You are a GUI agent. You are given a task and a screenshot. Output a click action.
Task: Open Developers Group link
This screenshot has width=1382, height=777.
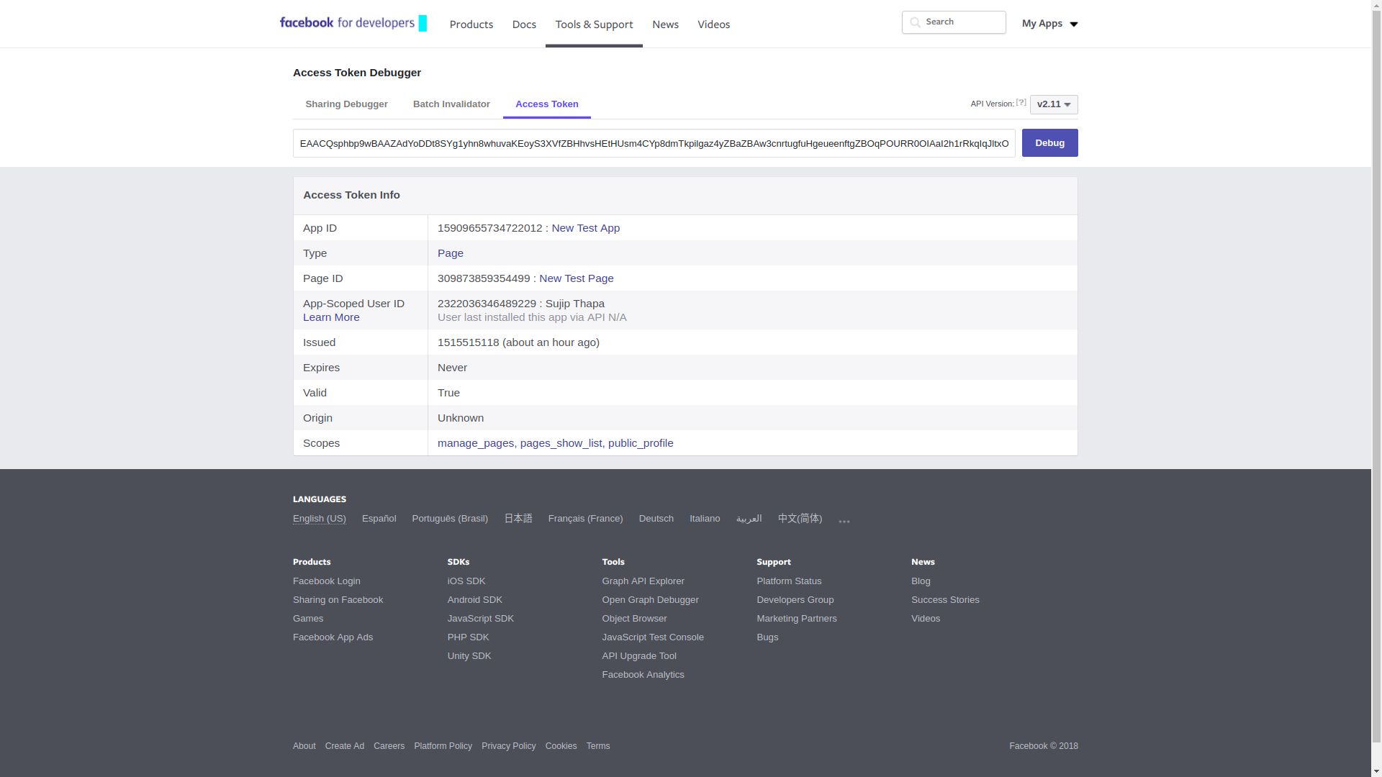795,600
